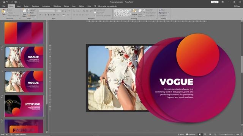This screenshot has height=136, width=243.
Task: Click Convert to SmartArt
Action: click(102, 16)
